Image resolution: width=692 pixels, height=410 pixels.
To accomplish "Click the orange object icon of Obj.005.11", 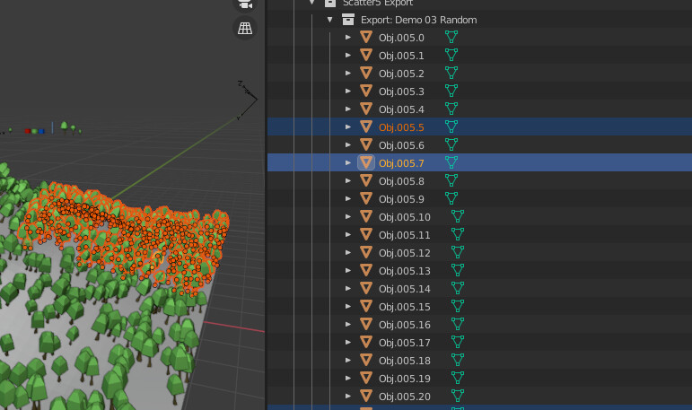I will coord(366,234).
